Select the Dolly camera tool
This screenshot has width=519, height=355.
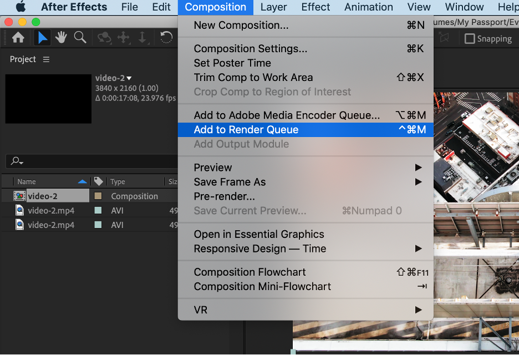(x=143, y=38)
